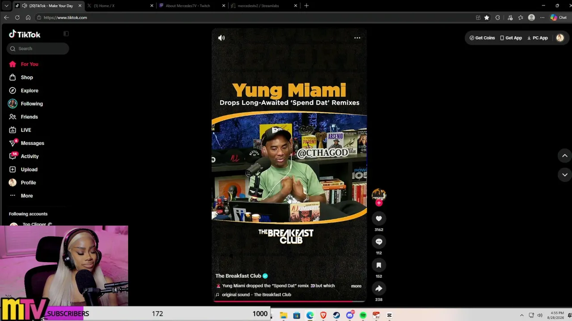Follow the creator with the plus button
The height and width of the screenshot is (321, 572).
[x=379, y=203]
